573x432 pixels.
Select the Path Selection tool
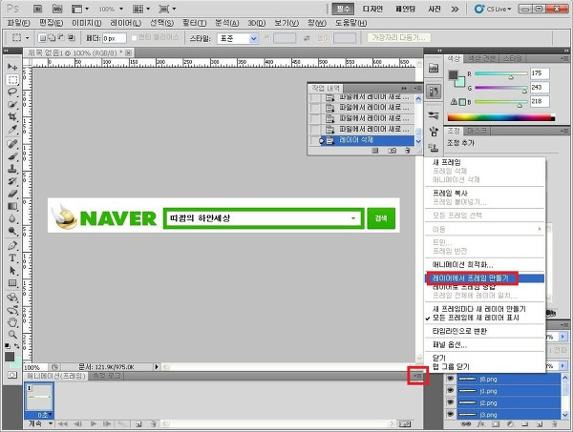tap(12, 271)
